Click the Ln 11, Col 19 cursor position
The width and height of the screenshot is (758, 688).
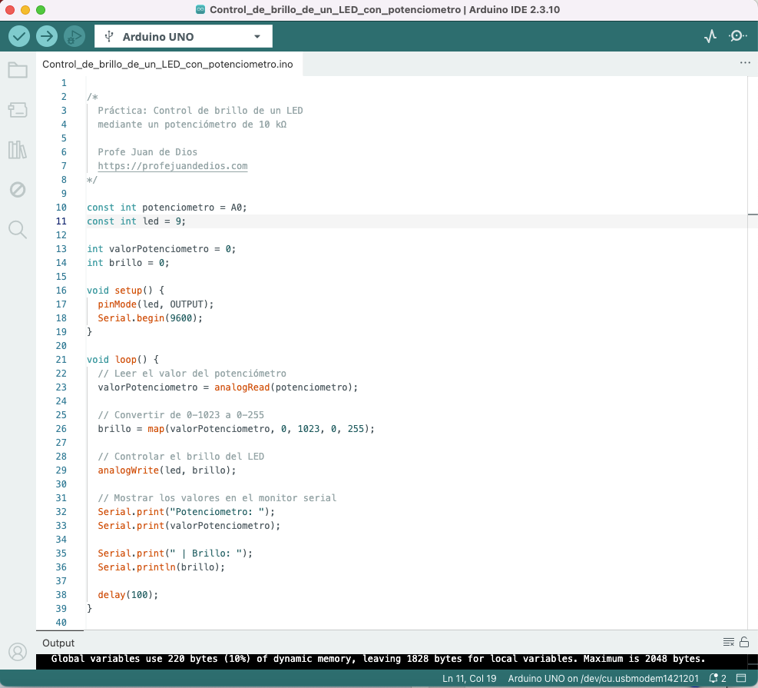coord(469,678)
